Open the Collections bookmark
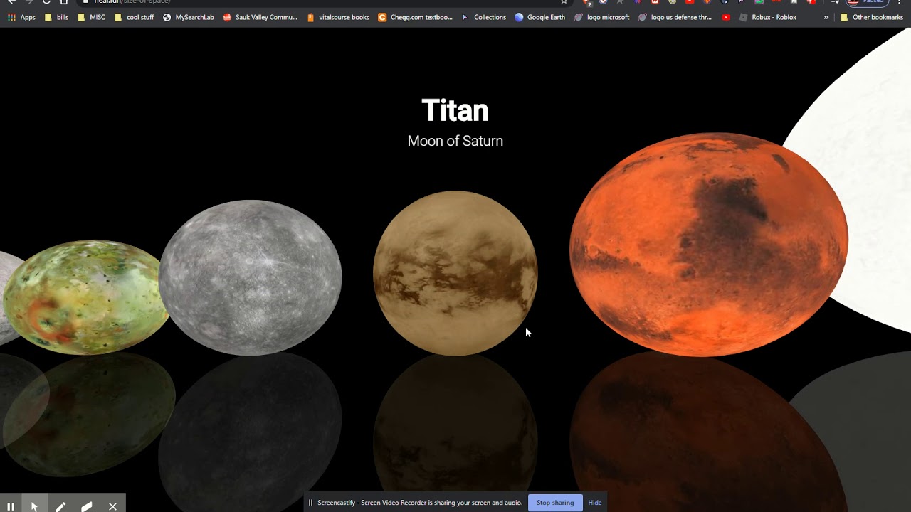 coord(483,17)
